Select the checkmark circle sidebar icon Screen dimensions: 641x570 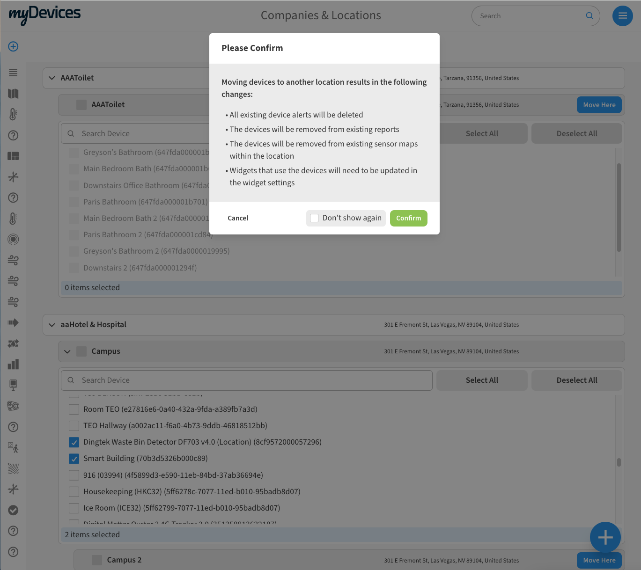click(13, 510)
